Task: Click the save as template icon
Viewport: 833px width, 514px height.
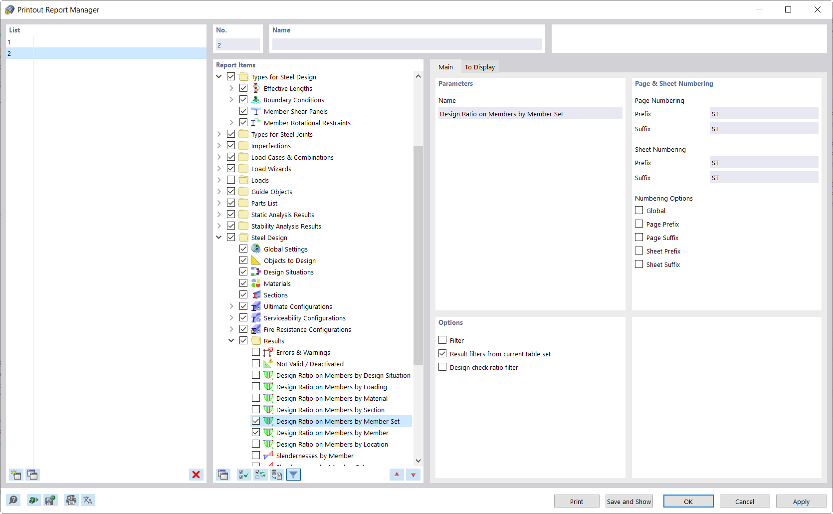Action: click(x=50, y=500)
